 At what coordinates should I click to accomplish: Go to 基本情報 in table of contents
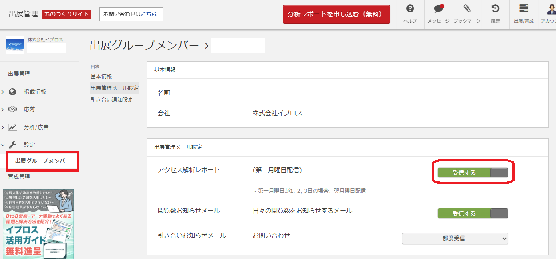[x=101, y=77]
